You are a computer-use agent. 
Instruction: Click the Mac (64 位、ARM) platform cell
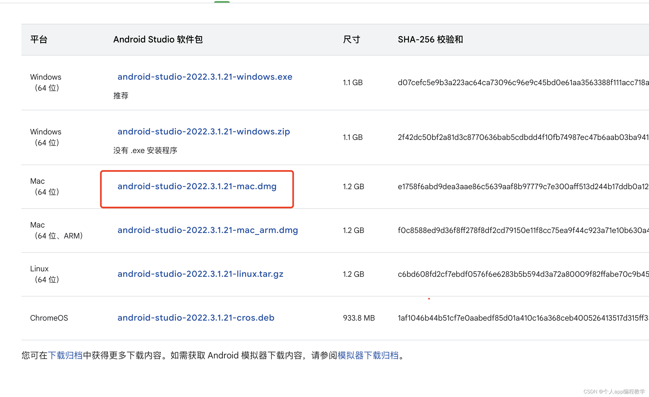[x=56, y=230]
